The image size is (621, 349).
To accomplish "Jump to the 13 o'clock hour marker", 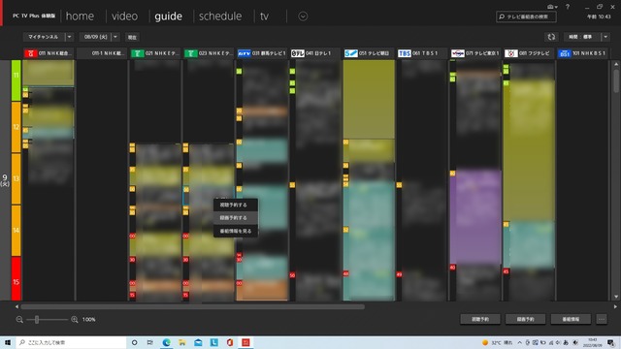I will click(16, 178).
